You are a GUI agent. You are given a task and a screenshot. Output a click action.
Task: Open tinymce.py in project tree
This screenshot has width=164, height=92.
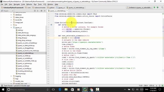22,74
